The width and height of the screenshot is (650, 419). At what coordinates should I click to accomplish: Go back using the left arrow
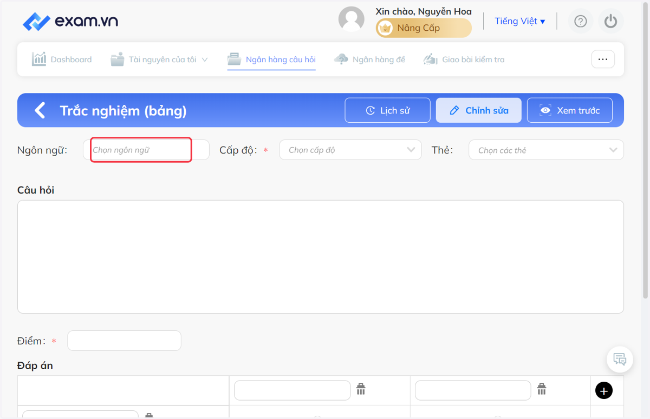[x=40, y=110]
